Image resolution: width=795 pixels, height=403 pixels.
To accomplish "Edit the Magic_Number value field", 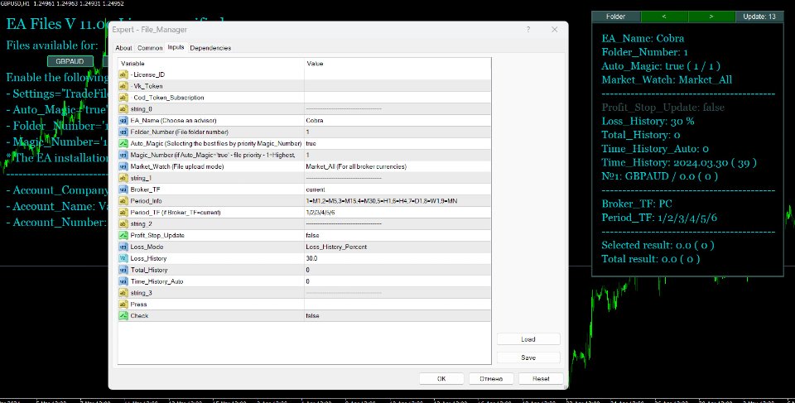I will click(x=397, y=155).
